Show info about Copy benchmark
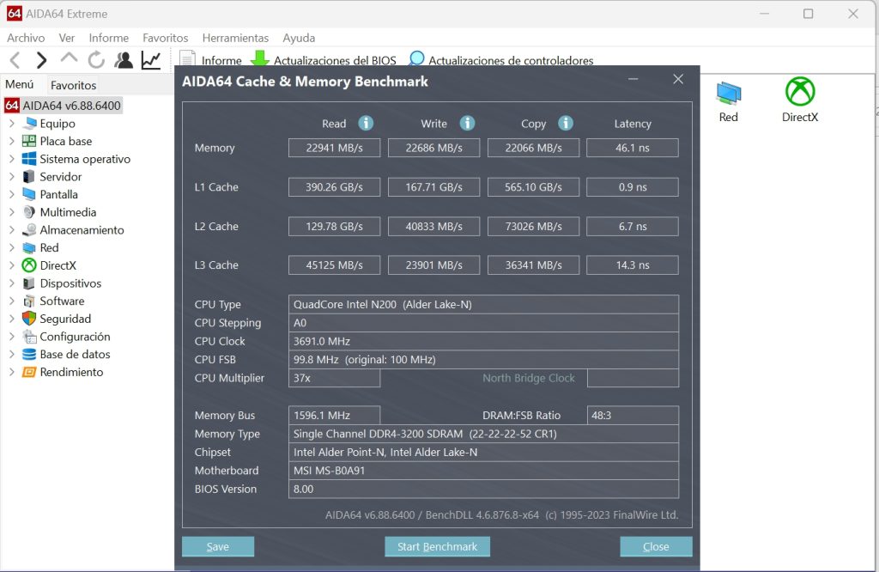 (565, 123)
